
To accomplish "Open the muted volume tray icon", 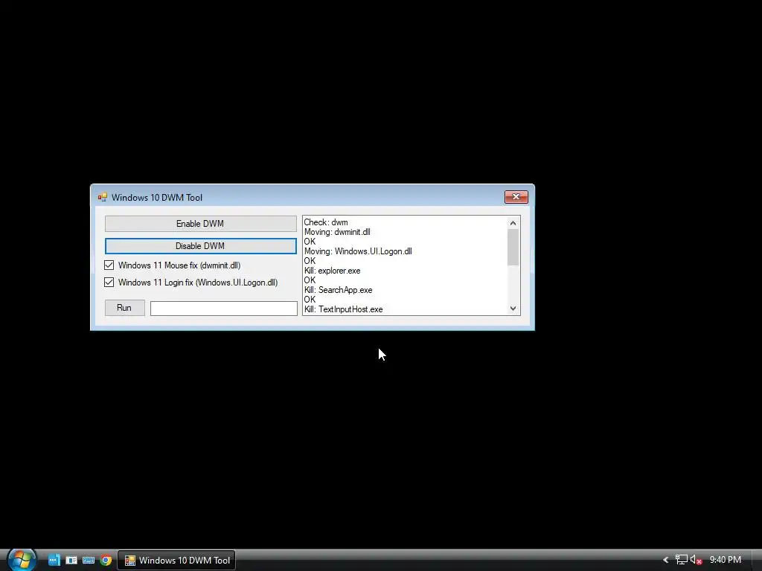I will pyautogui.click(x=696, y=560).
